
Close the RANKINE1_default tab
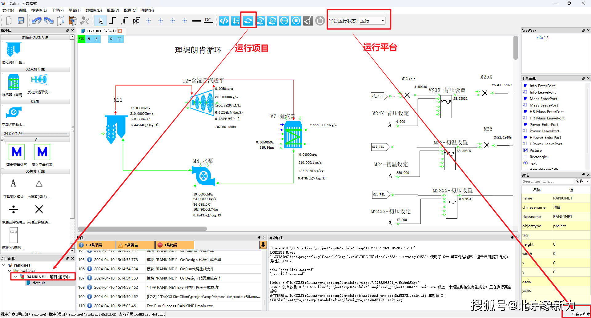click(120, 31)
